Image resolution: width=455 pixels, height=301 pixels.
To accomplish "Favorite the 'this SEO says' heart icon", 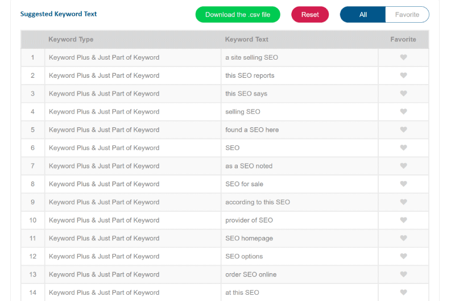I will 403,94.
